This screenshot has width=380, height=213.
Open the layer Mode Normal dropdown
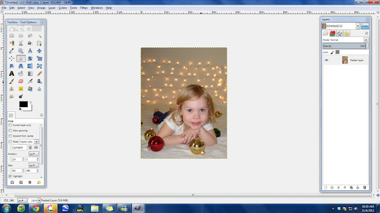(x=366, y=40)
